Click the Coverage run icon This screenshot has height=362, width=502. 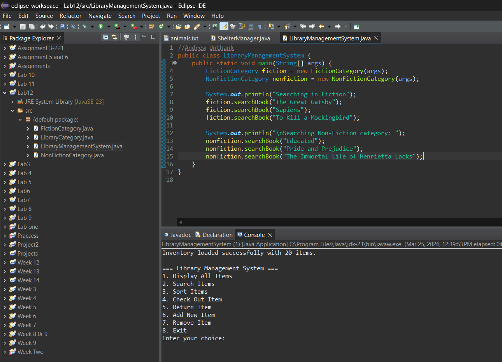click(117, 26)
